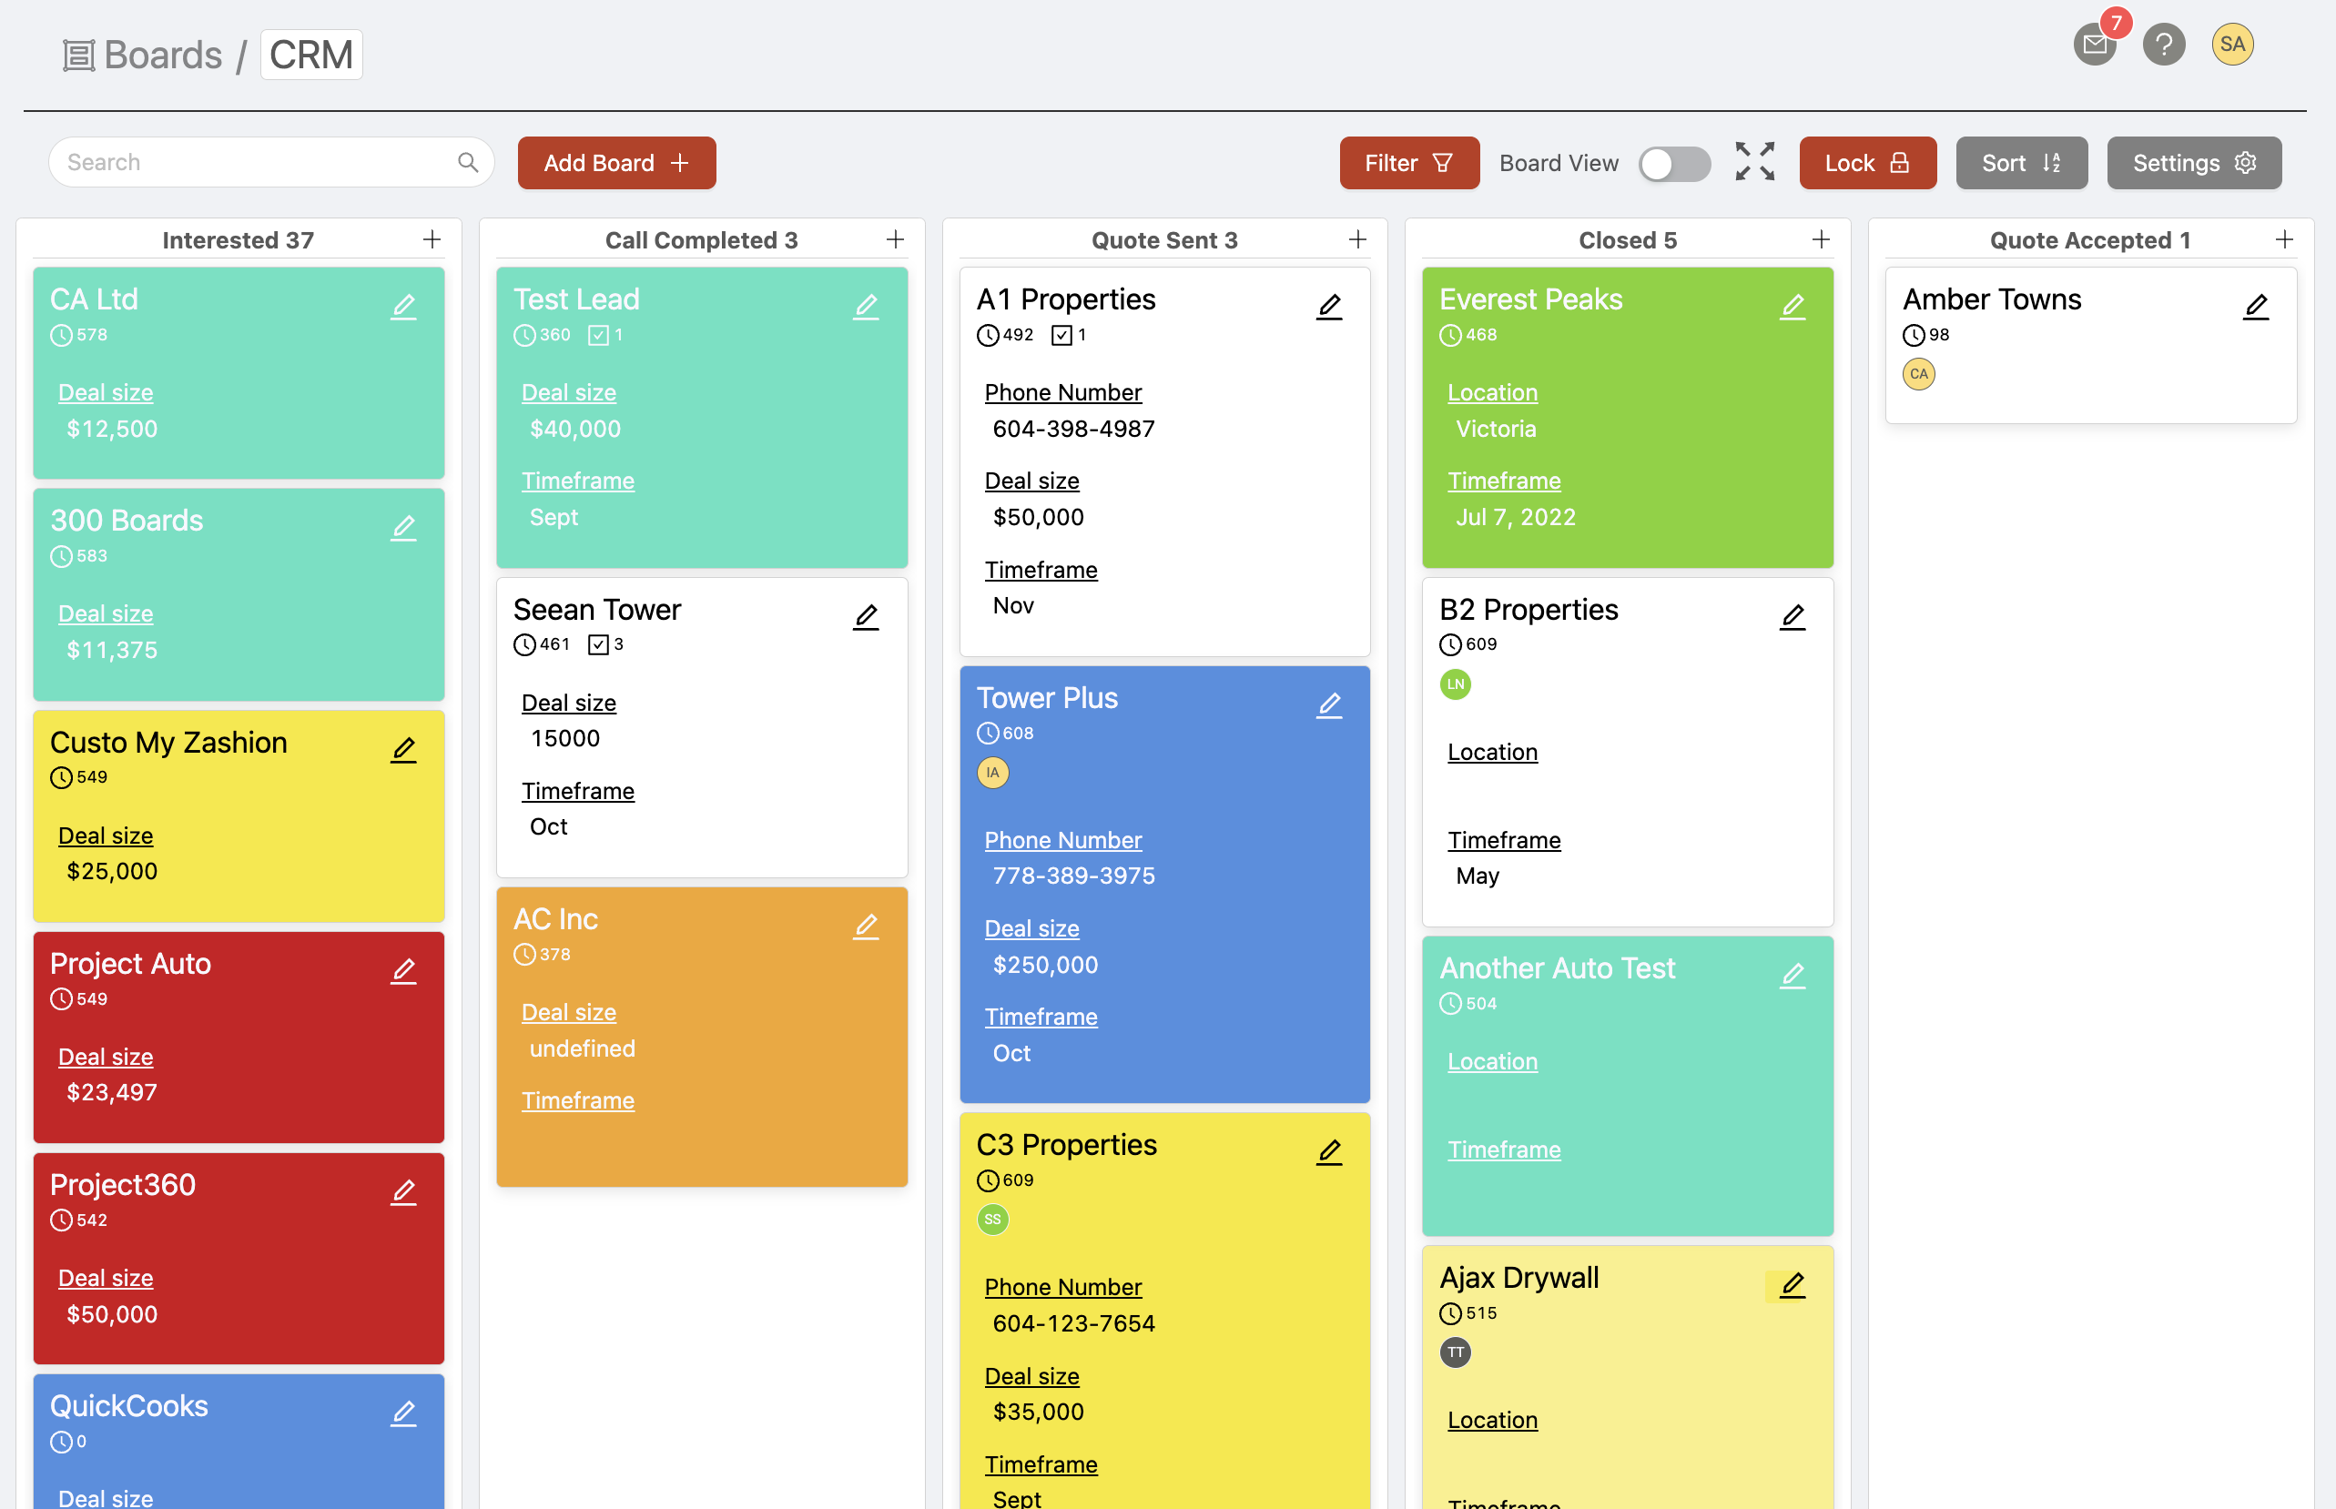Edit the Another Auto Test card
The height and width of the screenshot is (1509, 2336).
pyautogui.click(x=1793, y=975)
